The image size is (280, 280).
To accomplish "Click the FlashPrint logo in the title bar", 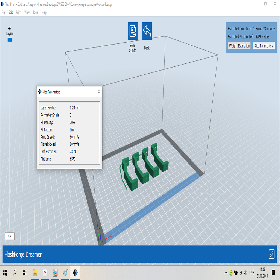I will pos(2,4).
